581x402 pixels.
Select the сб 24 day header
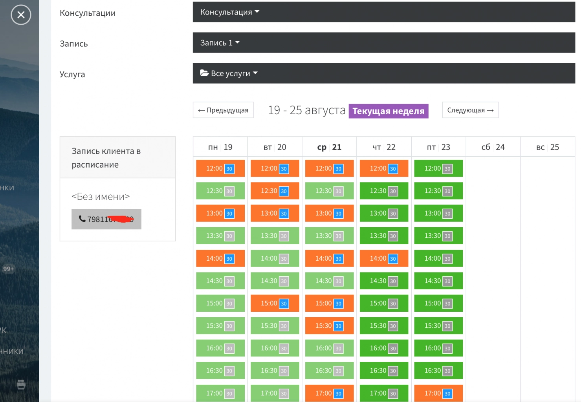pyautogui.click(x=493, y=147)
